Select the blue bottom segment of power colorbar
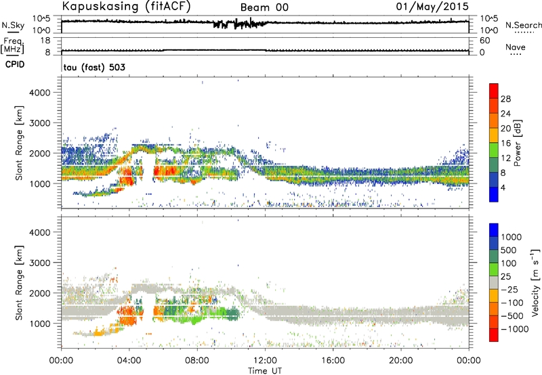The height and width of the screenshot is (375, 542). pos(494,194)
